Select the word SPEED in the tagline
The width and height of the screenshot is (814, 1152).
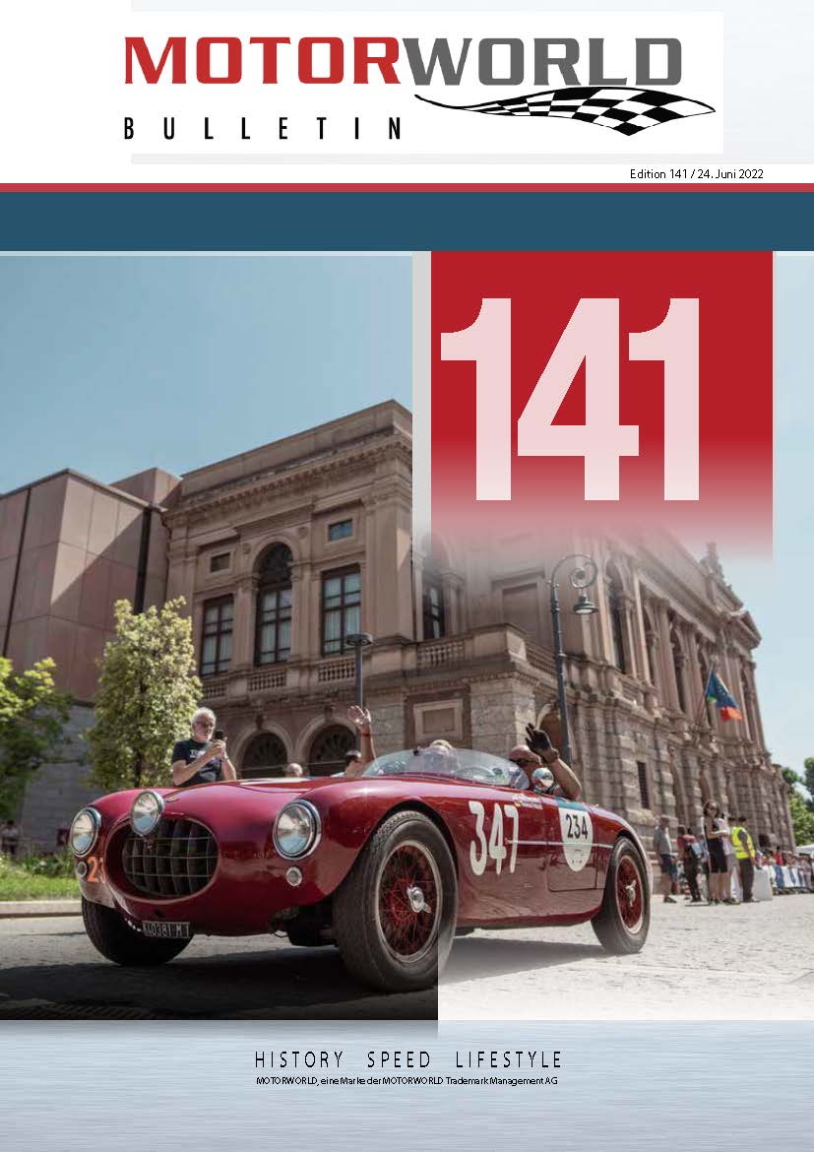[x=399, y=1059]
